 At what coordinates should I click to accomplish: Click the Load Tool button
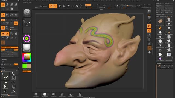(x=160, y=4)
